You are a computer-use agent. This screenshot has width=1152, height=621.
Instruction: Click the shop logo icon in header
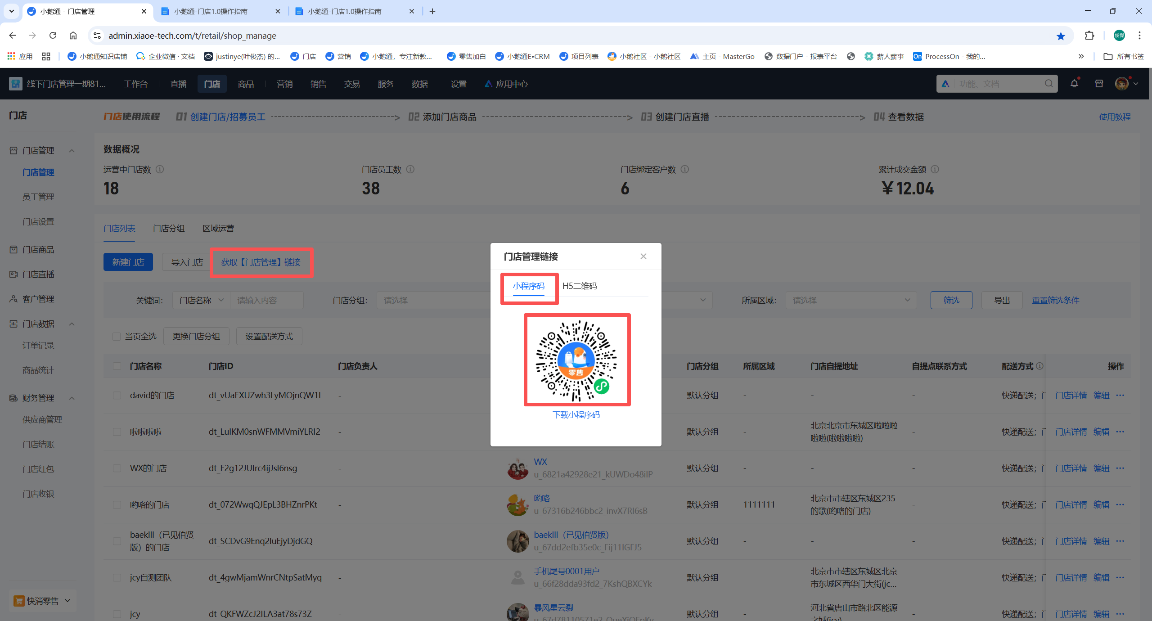pos(16,84)
